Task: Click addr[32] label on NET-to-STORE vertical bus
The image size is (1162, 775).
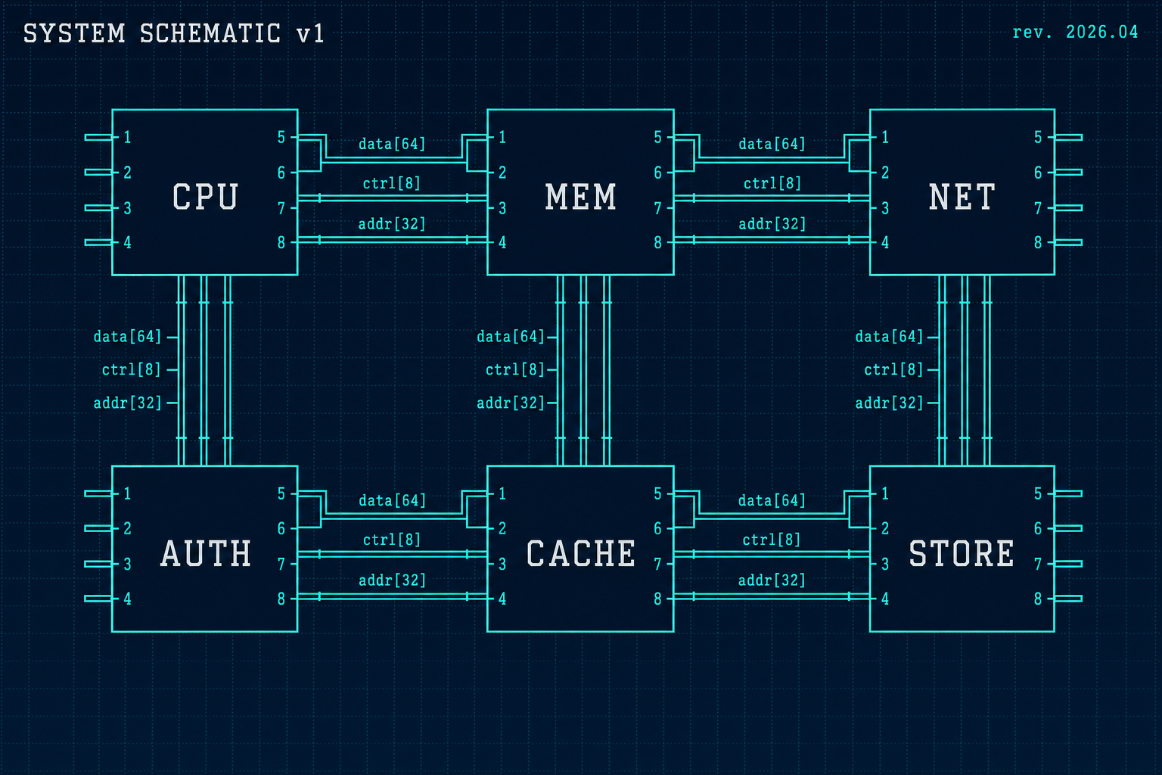Action: coord(889,403)
